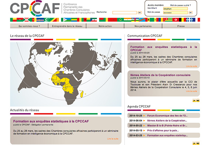Click the next arrow under Agenda CPCCAF
This screenshot has width=207, height=145.
194,143
